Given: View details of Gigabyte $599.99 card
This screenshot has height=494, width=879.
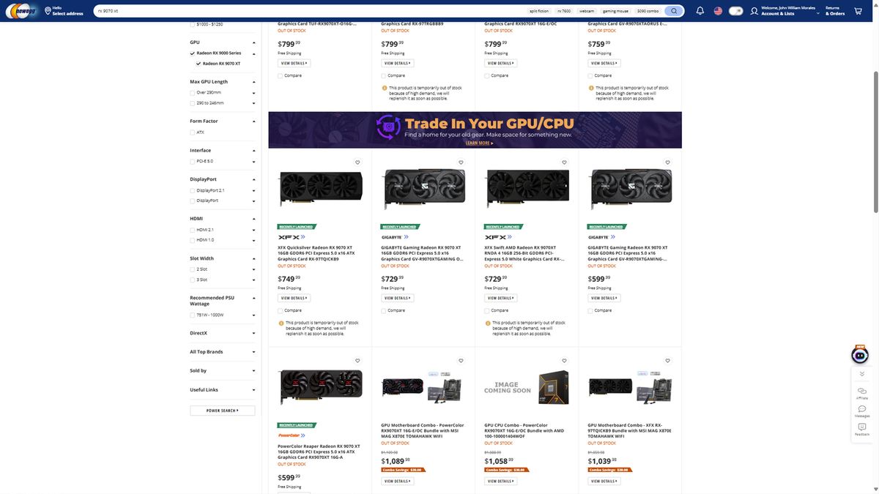Looking at the screenshot, I should point(604,298).
